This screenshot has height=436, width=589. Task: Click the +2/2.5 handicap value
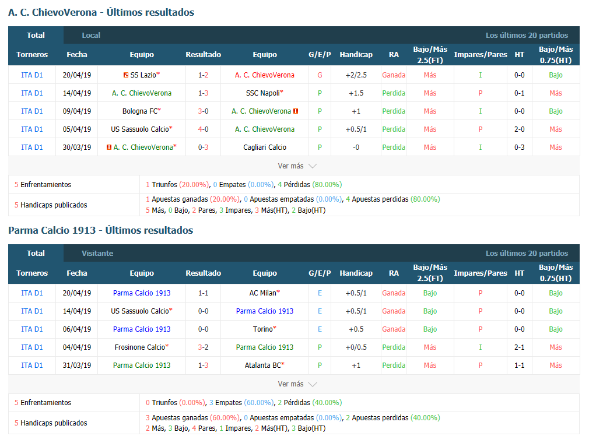click(356, 75)
